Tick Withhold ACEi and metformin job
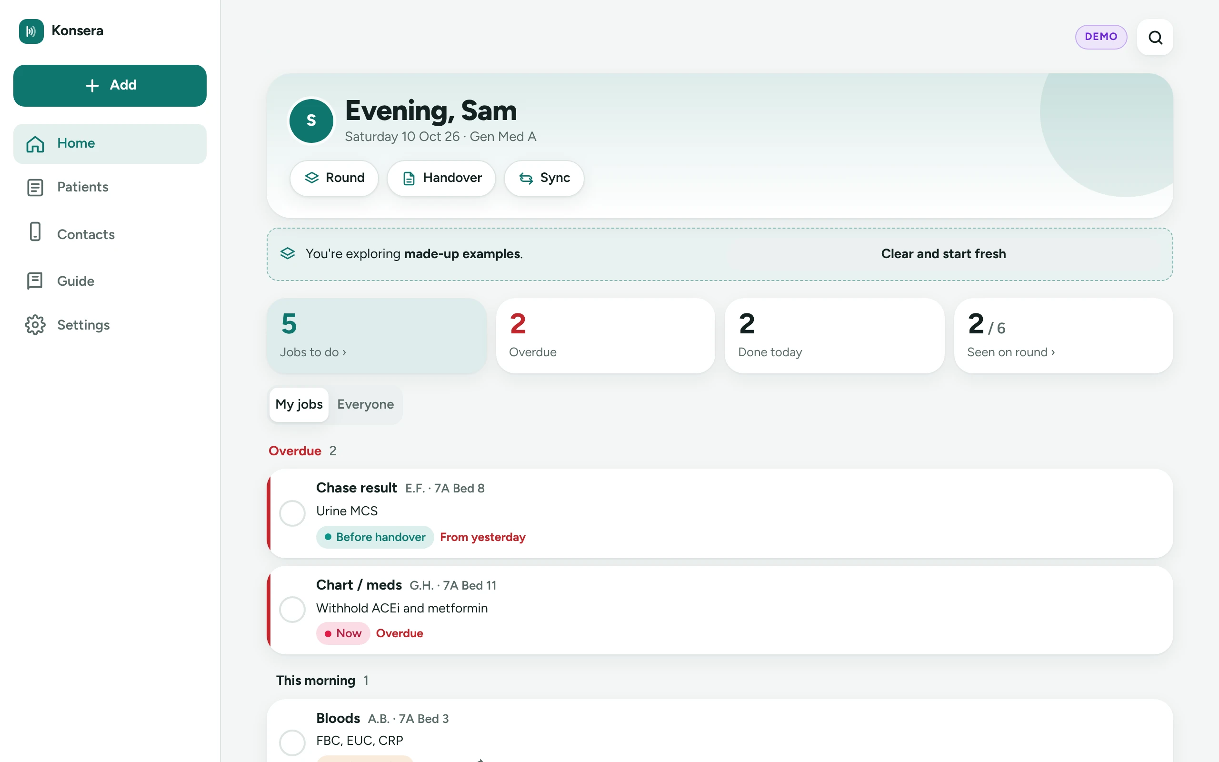 coord(292,610)
